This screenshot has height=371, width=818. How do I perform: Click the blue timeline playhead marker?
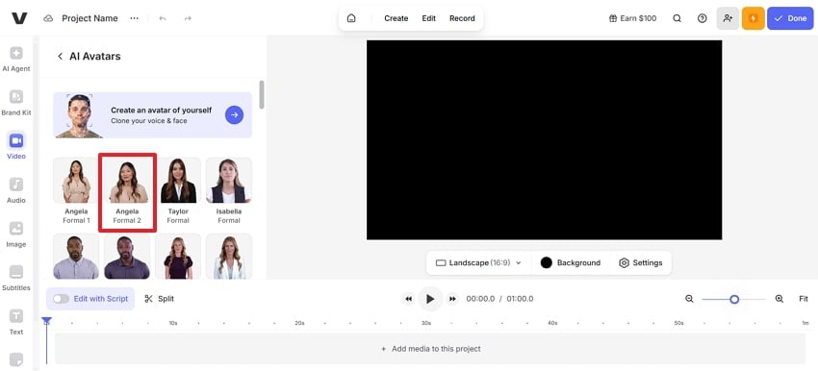tap(46, 321)
